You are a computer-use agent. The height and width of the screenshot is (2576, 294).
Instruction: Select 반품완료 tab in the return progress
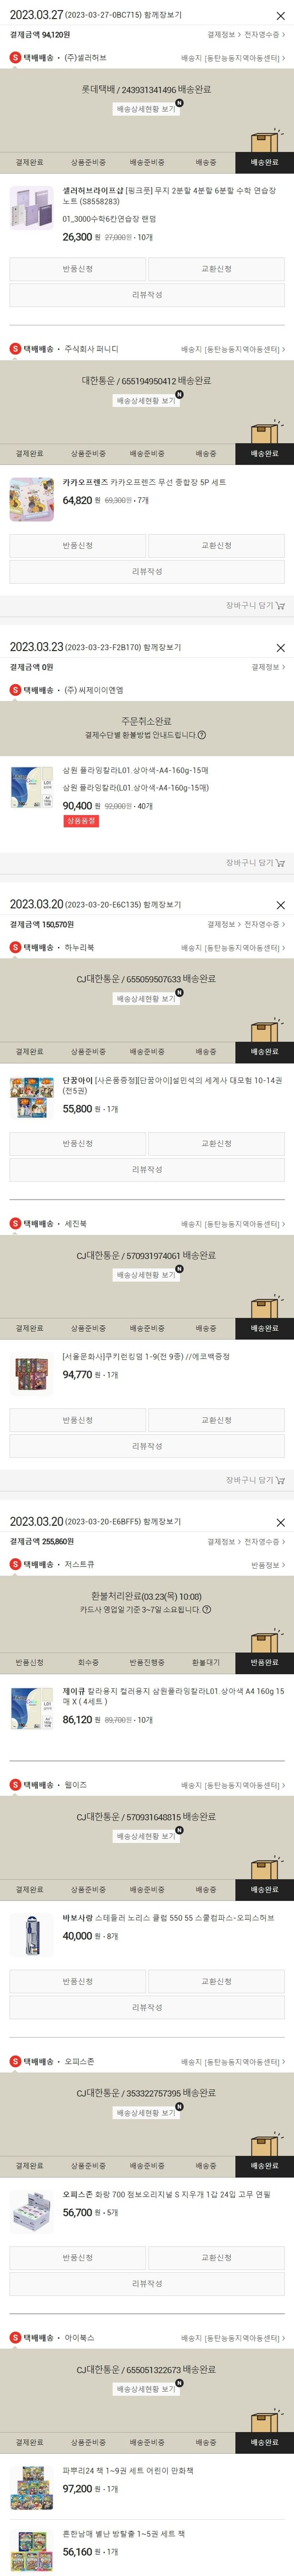(x=264, y=1662)
